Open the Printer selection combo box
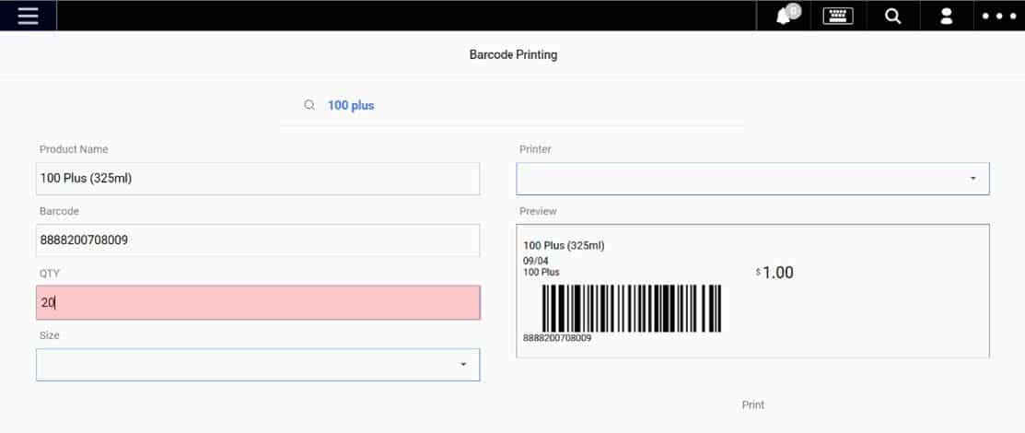The width and height of the screenshot is (1025, 433). tap(752, 179)
